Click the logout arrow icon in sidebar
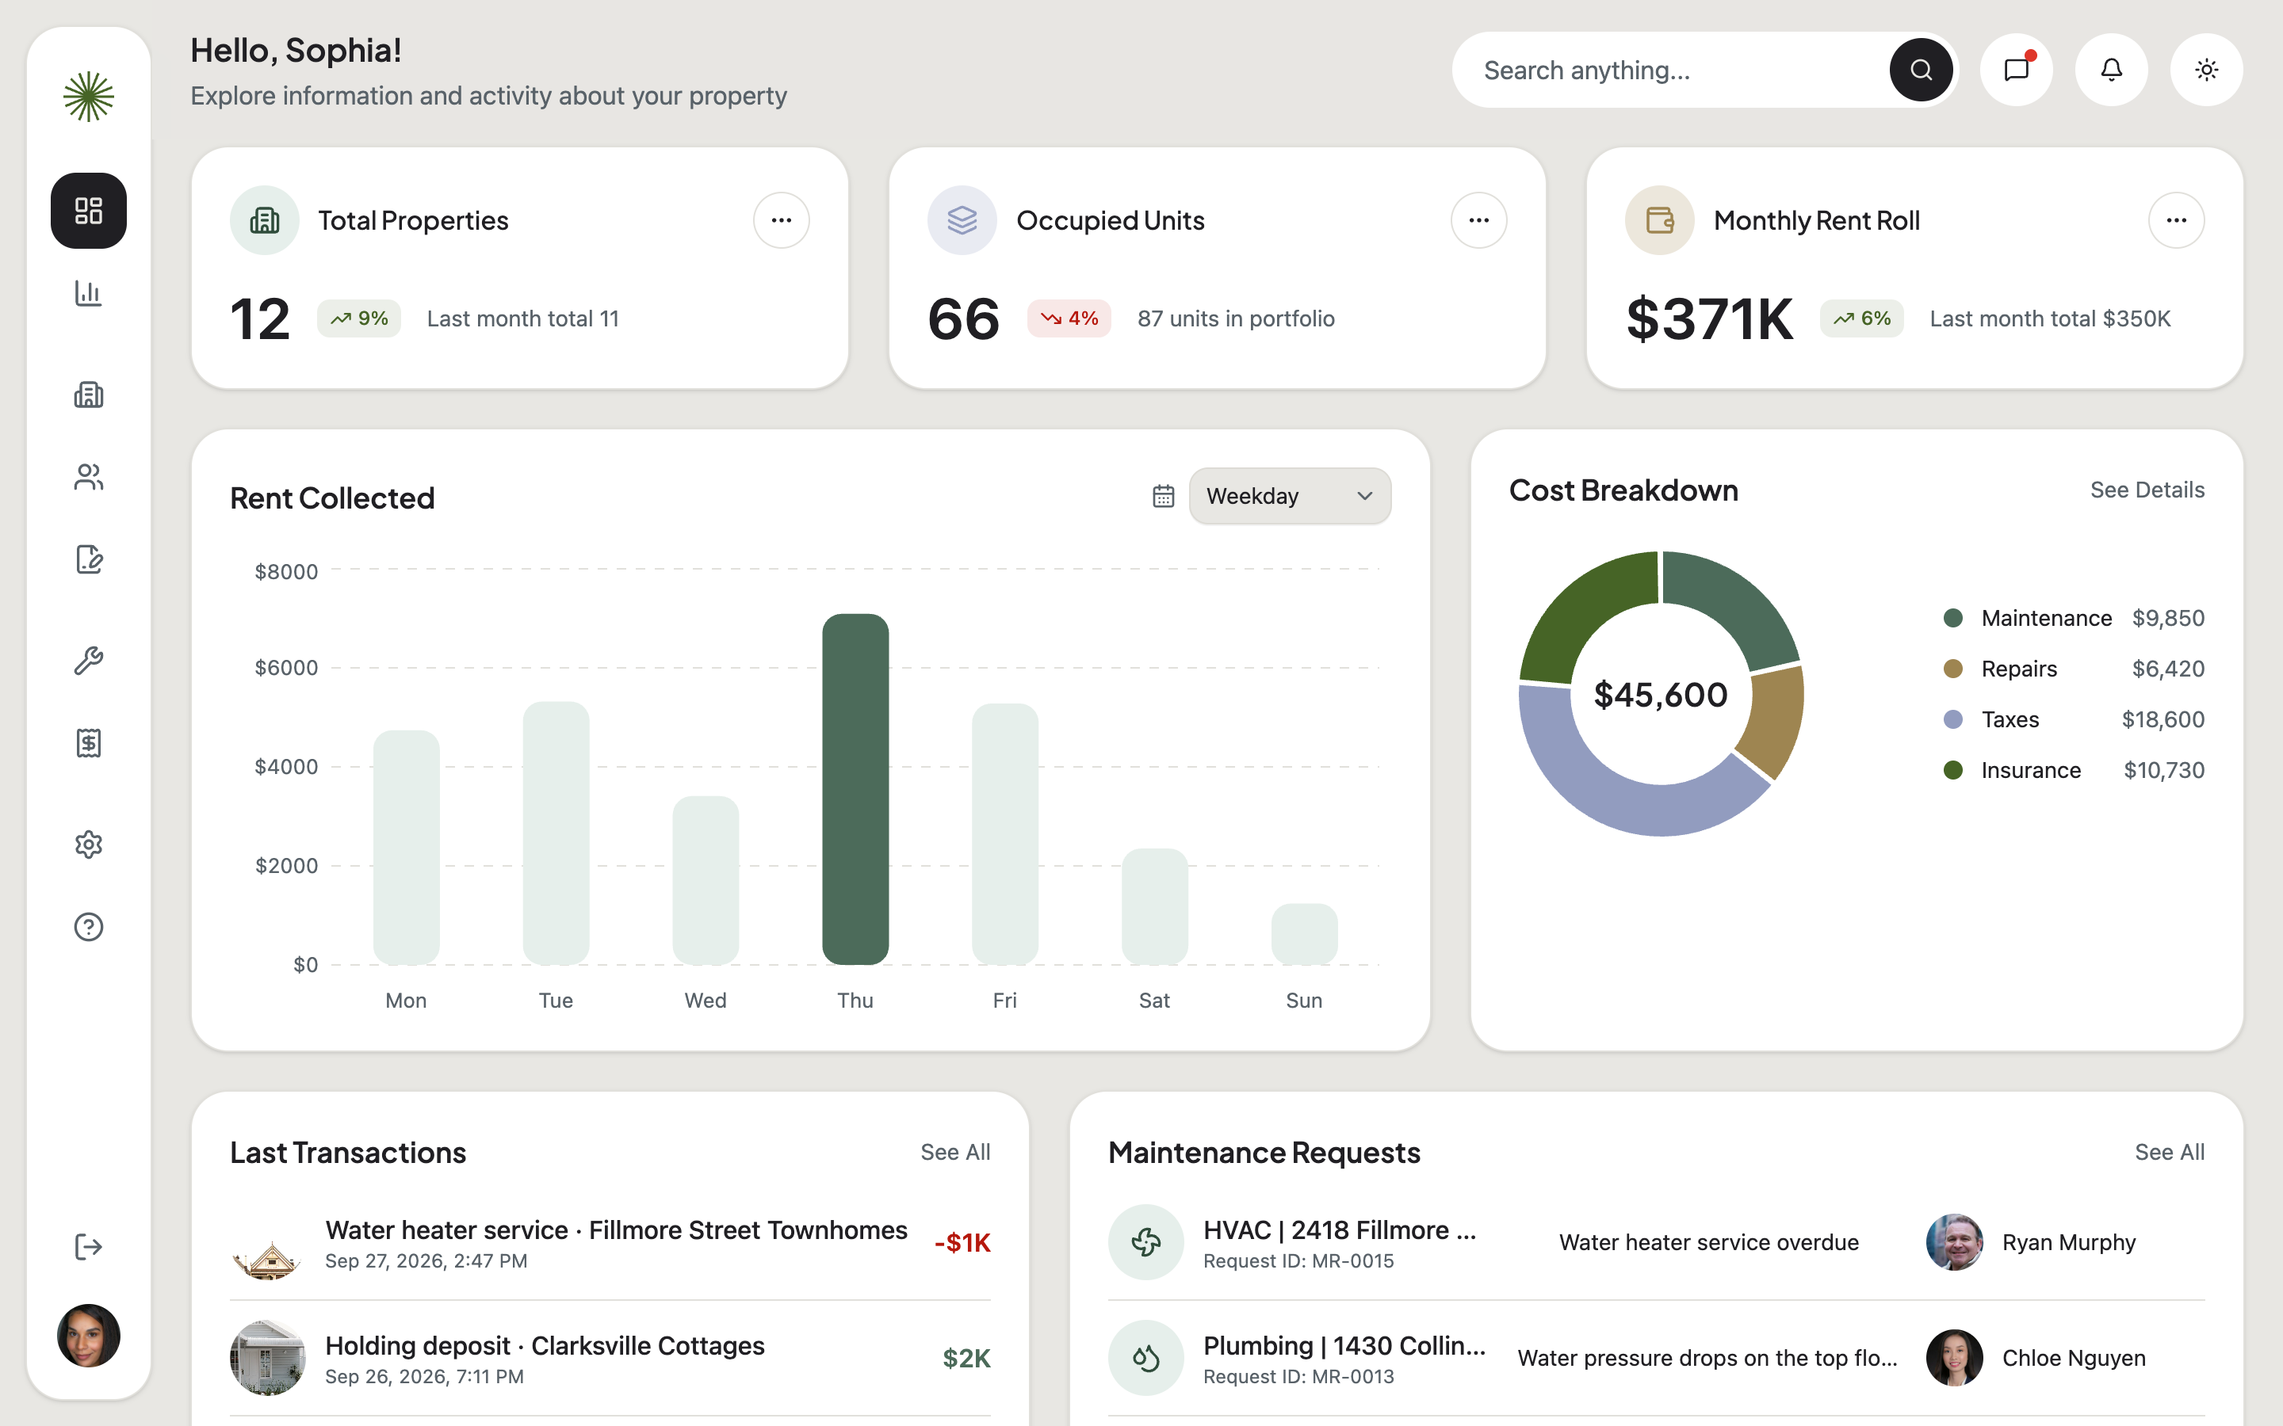 coord(89,1247)
